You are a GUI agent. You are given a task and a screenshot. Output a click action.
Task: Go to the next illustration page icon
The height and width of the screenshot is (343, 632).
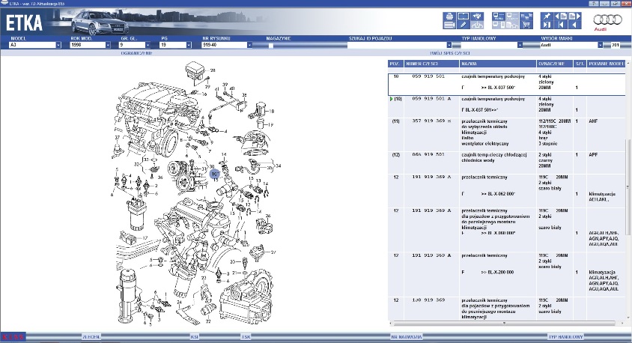pyautogui.click(x=575, y=16)
